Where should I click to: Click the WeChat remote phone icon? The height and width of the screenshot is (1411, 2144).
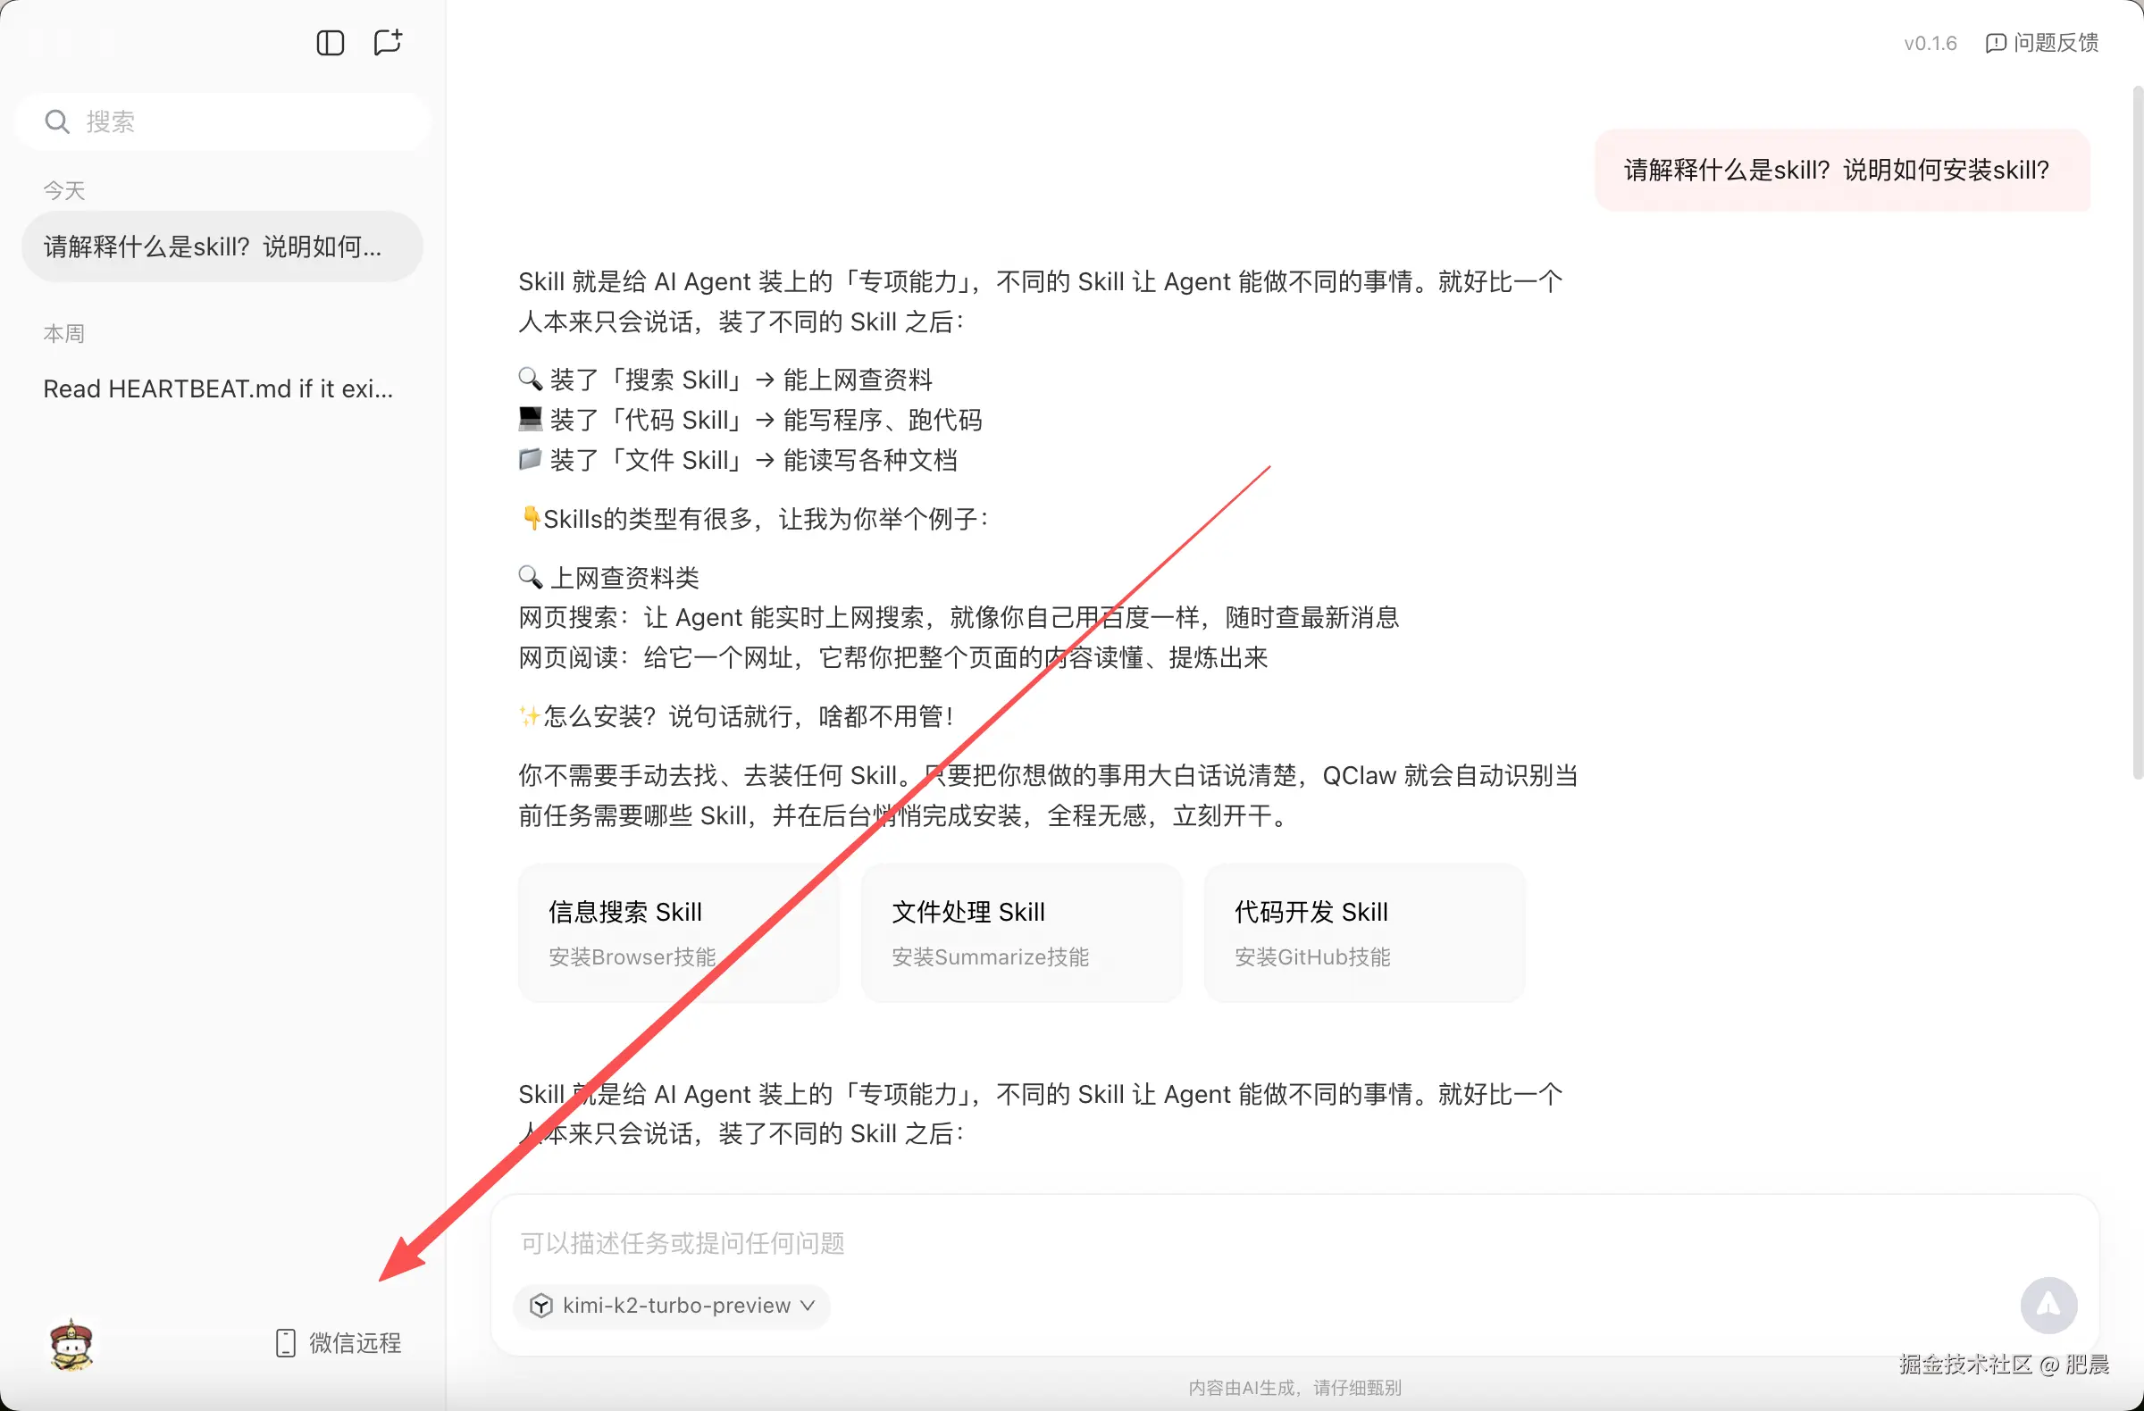click(x=285, y=1342)
